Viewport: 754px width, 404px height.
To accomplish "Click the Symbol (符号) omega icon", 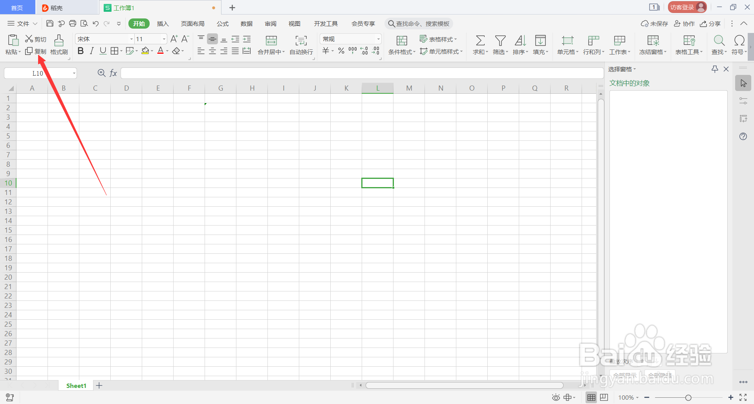I will click(x=739, y=40).
